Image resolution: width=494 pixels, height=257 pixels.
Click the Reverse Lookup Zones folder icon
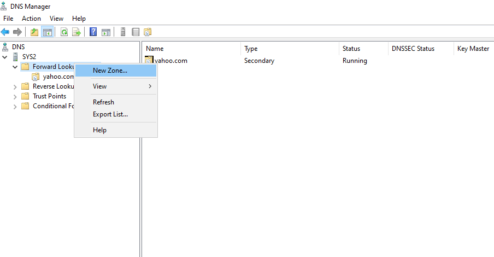pos(25,86)
